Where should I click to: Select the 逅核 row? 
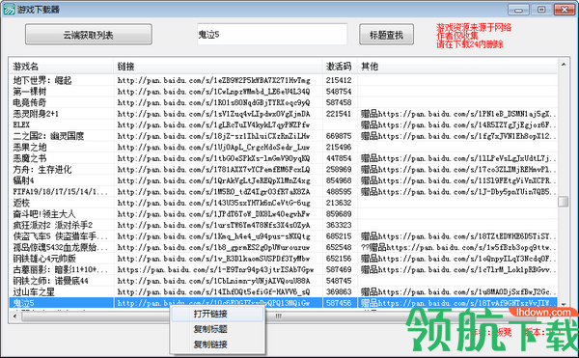[283, 203]
